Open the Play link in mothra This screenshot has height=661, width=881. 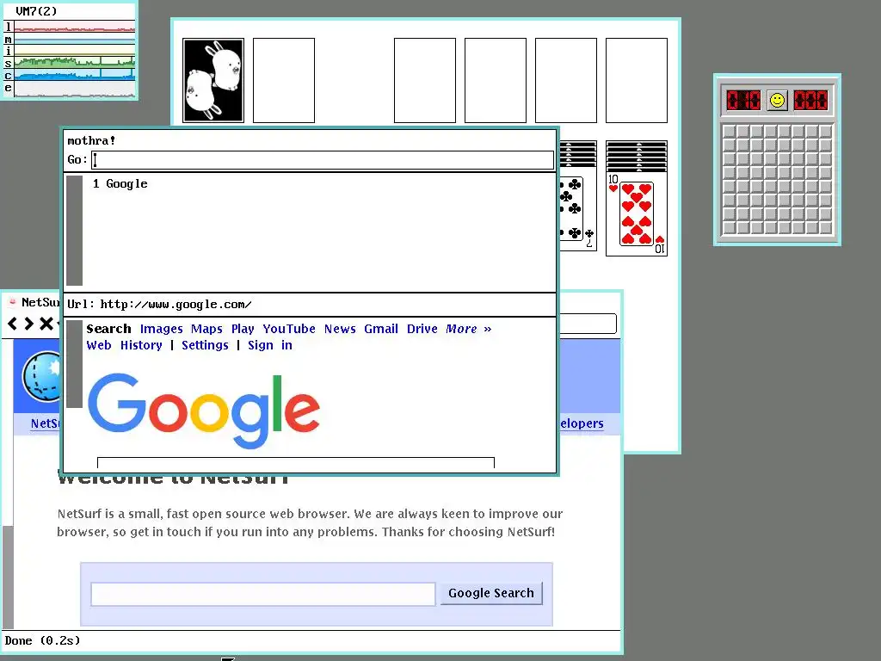pyautogui.click(x=242, y=329)
